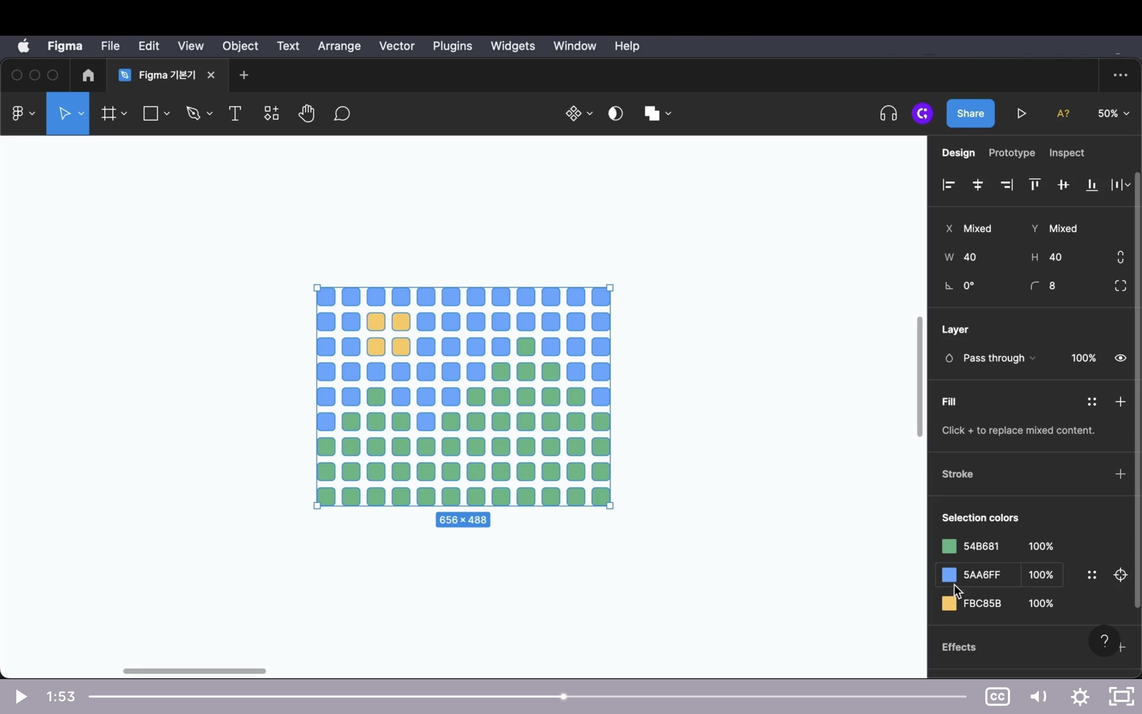Open the Arrange menu
The width and height of the screenshot is (1142, 714).
tap(339, 46)
